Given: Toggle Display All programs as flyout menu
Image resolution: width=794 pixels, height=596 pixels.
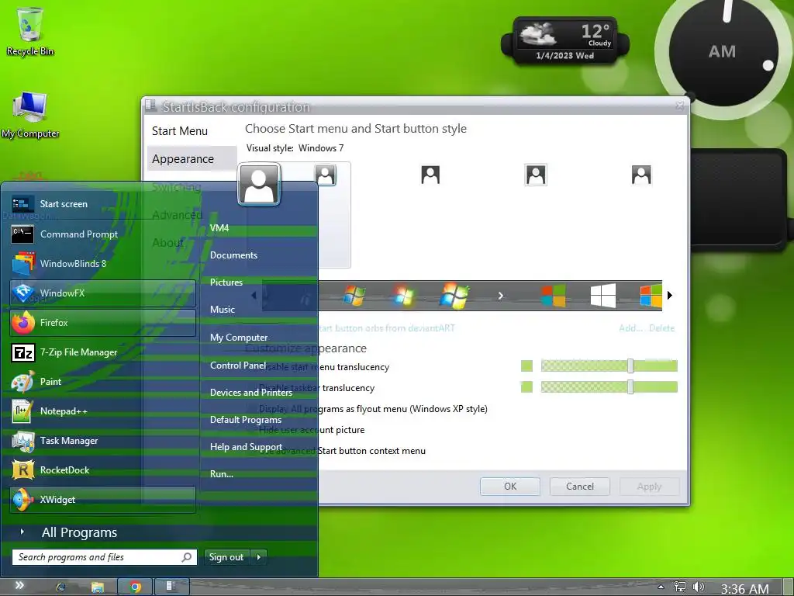Looking at the screenshot, I should tap(373, 409).
